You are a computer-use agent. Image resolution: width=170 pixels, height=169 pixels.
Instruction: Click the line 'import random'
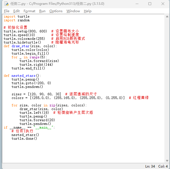[x=16, y=20]
